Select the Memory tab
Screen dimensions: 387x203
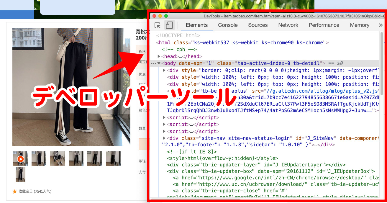[360, 25]
